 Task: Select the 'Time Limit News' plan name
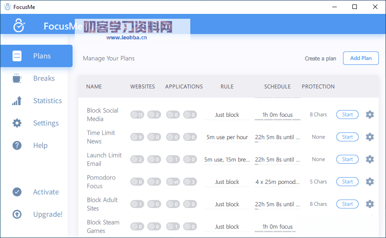101,137
